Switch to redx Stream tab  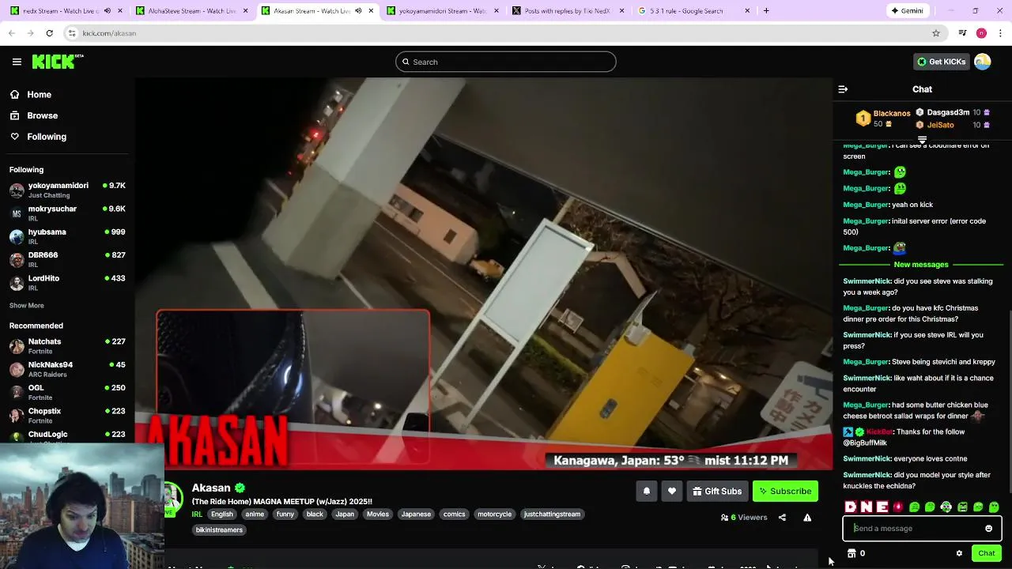pyautogui.click(x=66, y=11)
